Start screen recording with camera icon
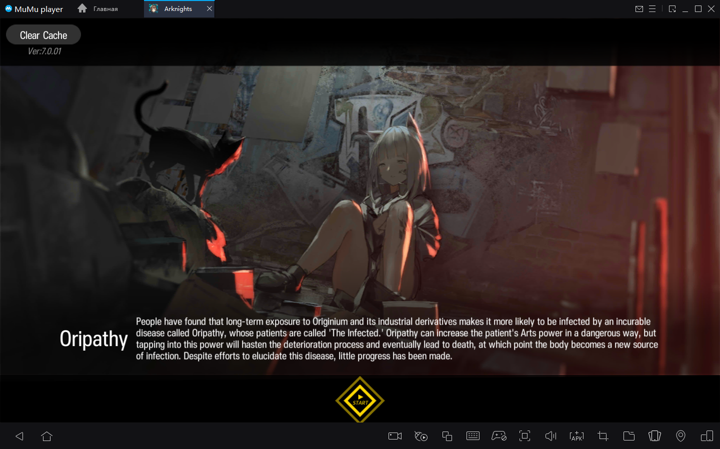Image resolution: width=720 pixels, height=449 pixels. pos(395,436)
